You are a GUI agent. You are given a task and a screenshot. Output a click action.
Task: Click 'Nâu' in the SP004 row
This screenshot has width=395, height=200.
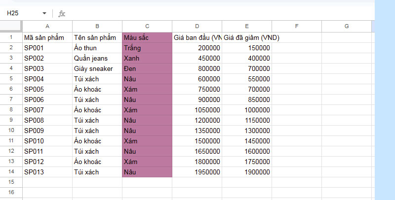[147, 79]
